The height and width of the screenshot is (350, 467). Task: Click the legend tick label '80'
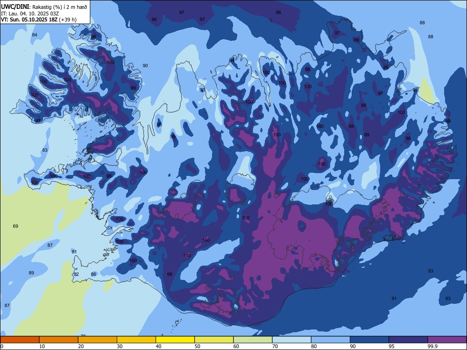coord(314,346)
